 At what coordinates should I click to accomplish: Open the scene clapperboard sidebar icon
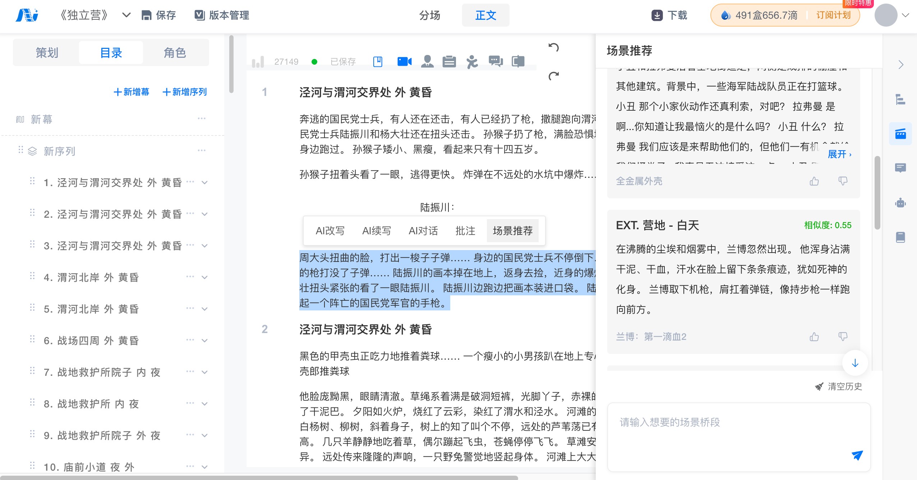(x=900, y=134)
